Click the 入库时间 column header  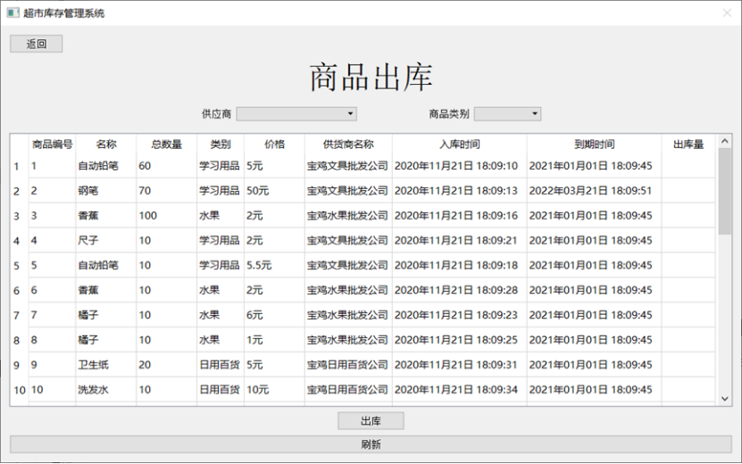(x=460, y=145)
